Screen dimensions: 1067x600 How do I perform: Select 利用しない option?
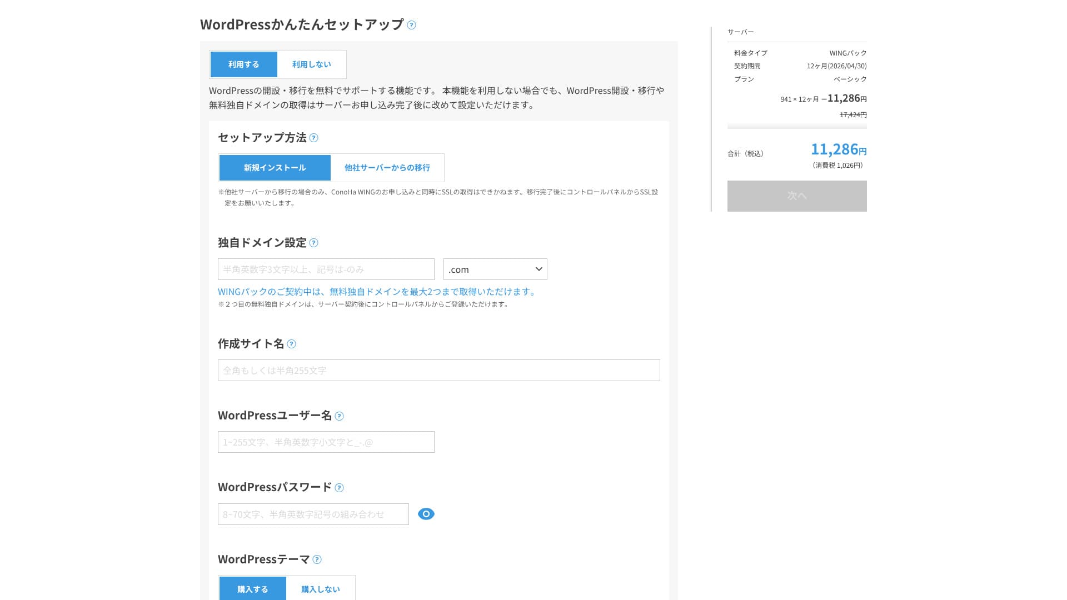pyautogui.click(x=311, y=64)
